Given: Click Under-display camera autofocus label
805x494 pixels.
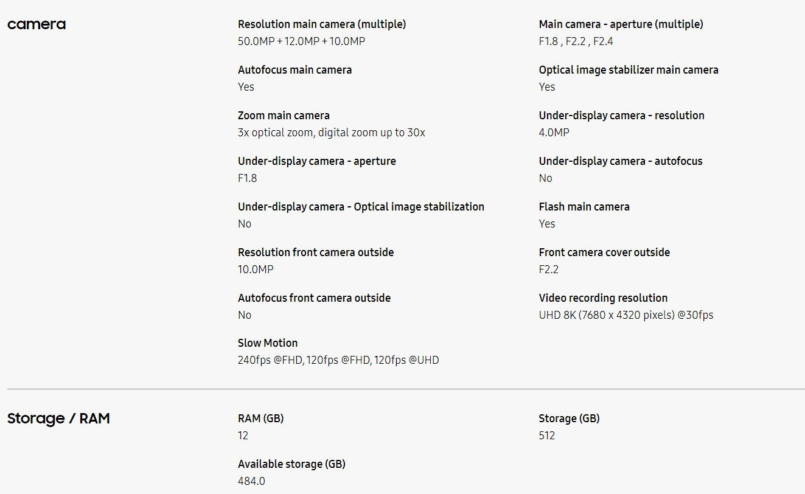Looking at the screenshot, I should point(621,161).
